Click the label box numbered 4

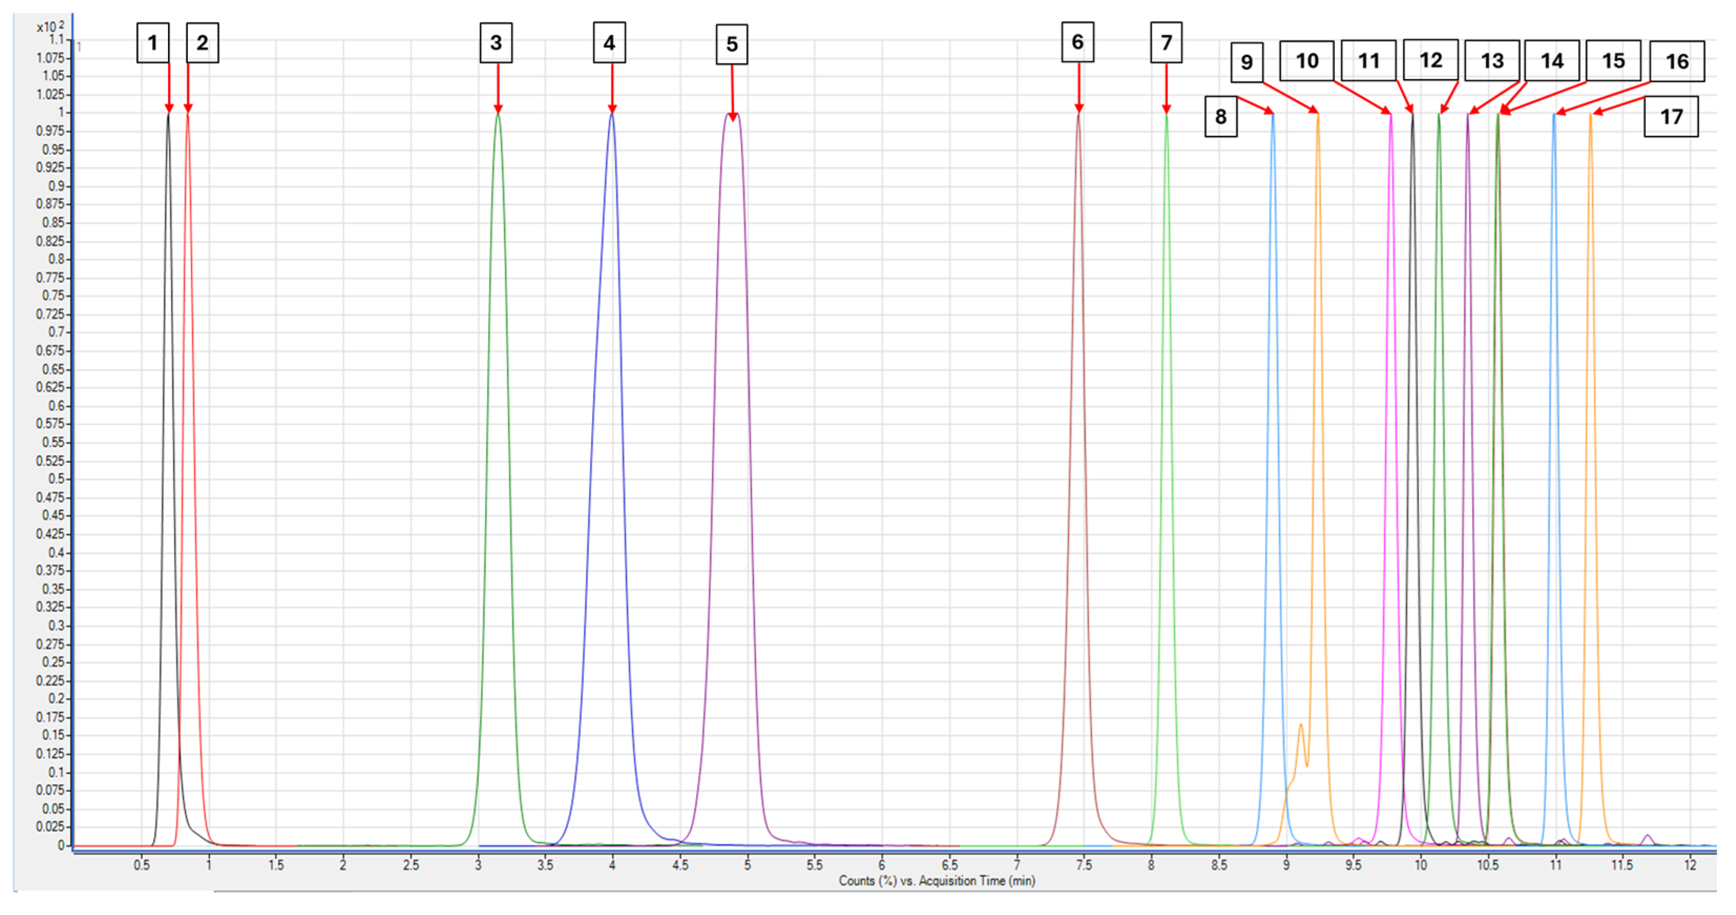click(x=609, y=43)
